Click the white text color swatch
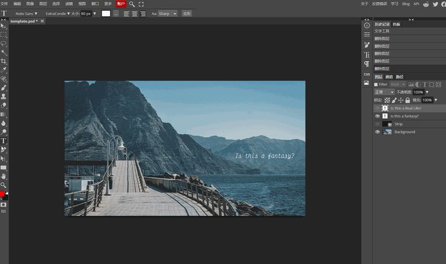446x264 pixels. (x=106, y=13)
